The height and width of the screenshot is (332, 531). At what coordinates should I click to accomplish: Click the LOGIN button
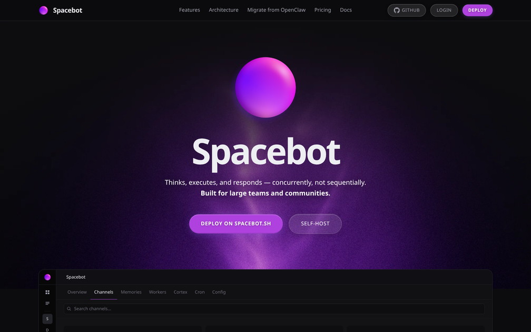coord(444,10)
